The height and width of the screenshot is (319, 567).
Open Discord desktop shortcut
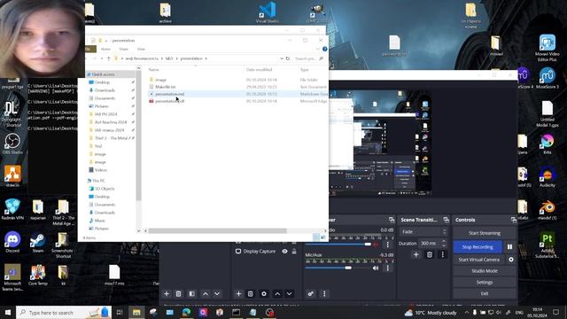coord(12,242)
